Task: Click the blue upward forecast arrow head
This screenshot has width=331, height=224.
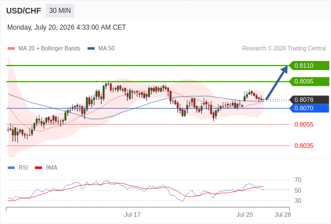Action: [x=284, y=69]
